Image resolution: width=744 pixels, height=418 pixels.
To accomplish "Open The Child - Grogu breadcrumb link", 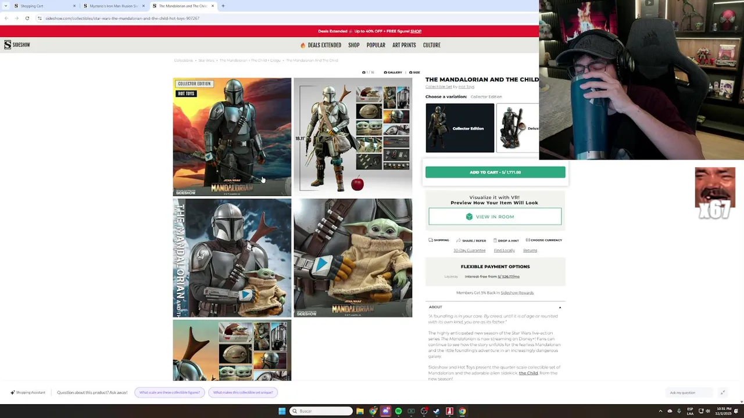I will 266,60.
